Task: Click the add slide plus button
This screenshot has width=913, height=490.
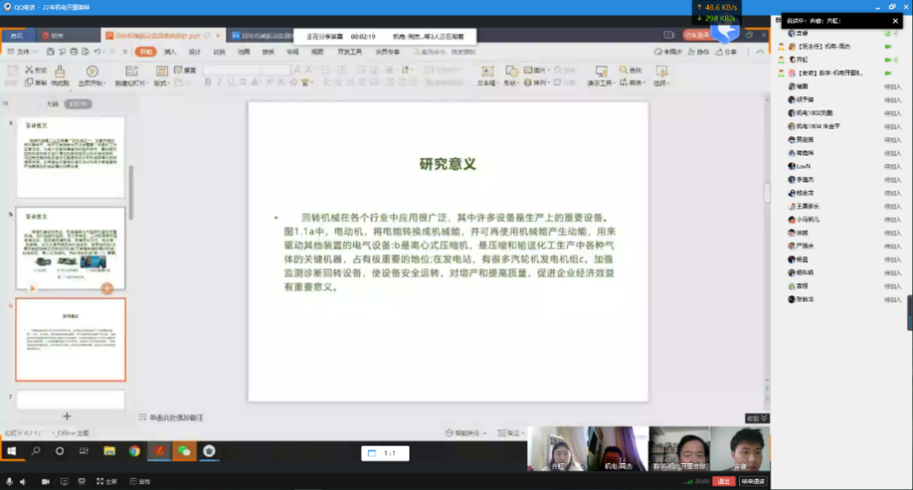Action: click(67, 416)
